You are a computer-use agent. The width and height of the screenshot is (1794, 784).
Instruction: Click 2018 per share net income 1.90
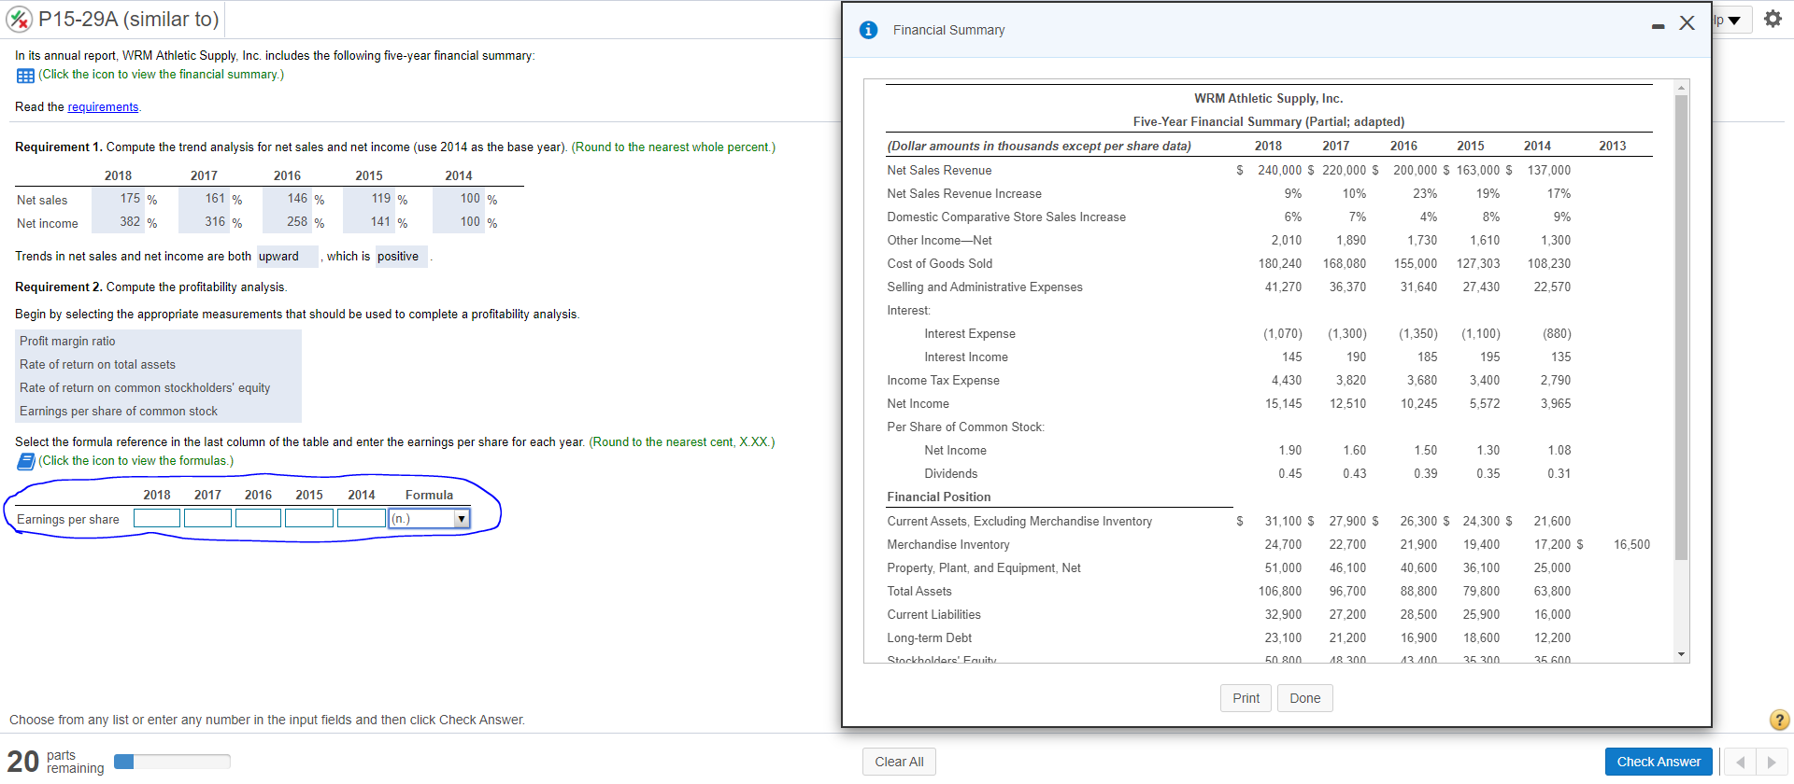coord(1290,451)
